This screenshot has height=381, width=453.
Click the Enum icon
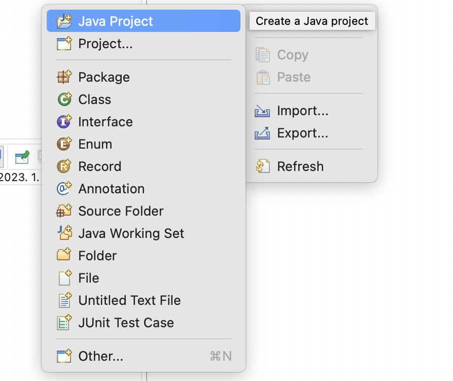point(64,144)
